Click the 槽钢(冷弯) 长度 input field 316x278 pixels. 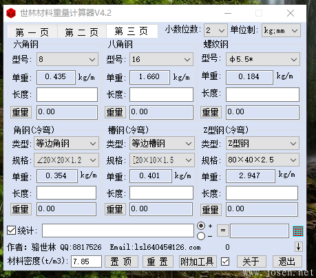point(161,193)
